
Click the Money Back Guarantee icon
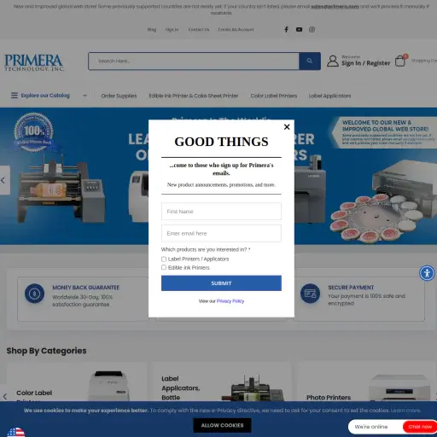(x=34, y=294)
